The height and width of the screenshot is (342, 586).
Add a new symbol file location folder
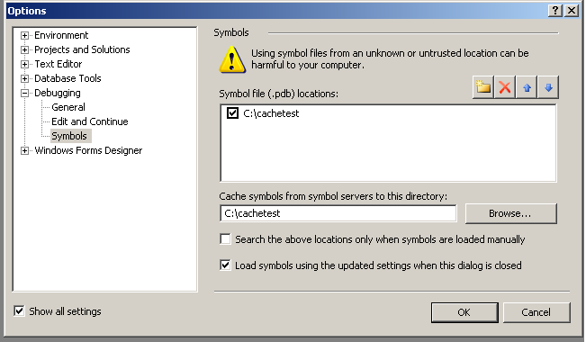pos(482,87)
